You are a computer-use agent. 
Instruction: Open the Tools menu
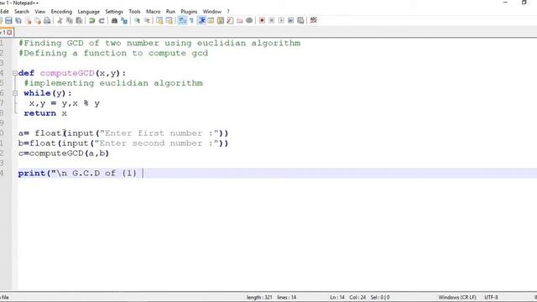coord(134,12)
